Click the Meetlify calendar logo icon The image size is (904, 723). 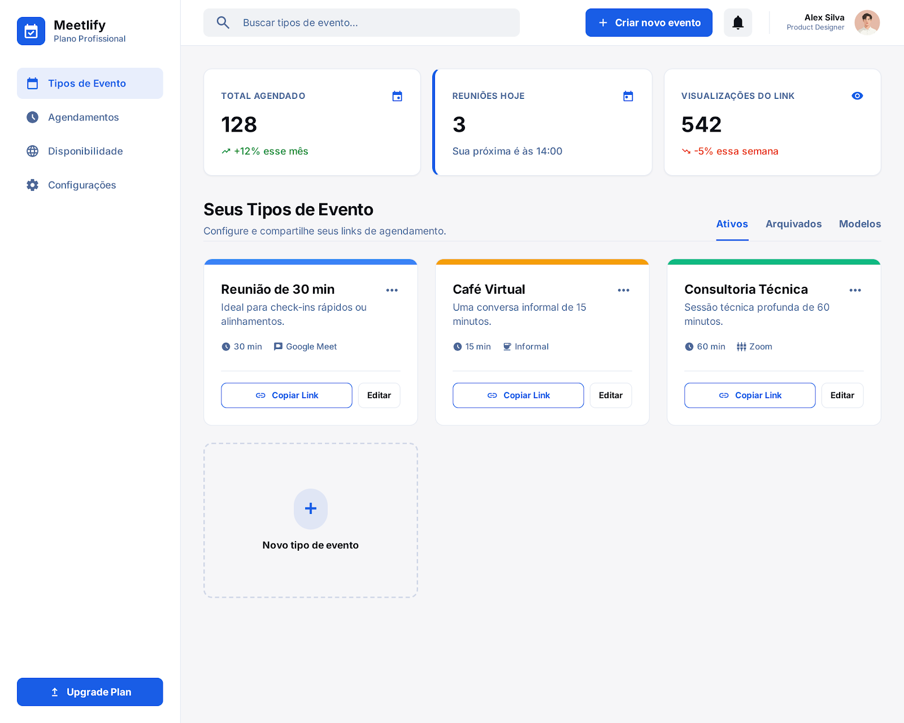[x=31, y=31]
